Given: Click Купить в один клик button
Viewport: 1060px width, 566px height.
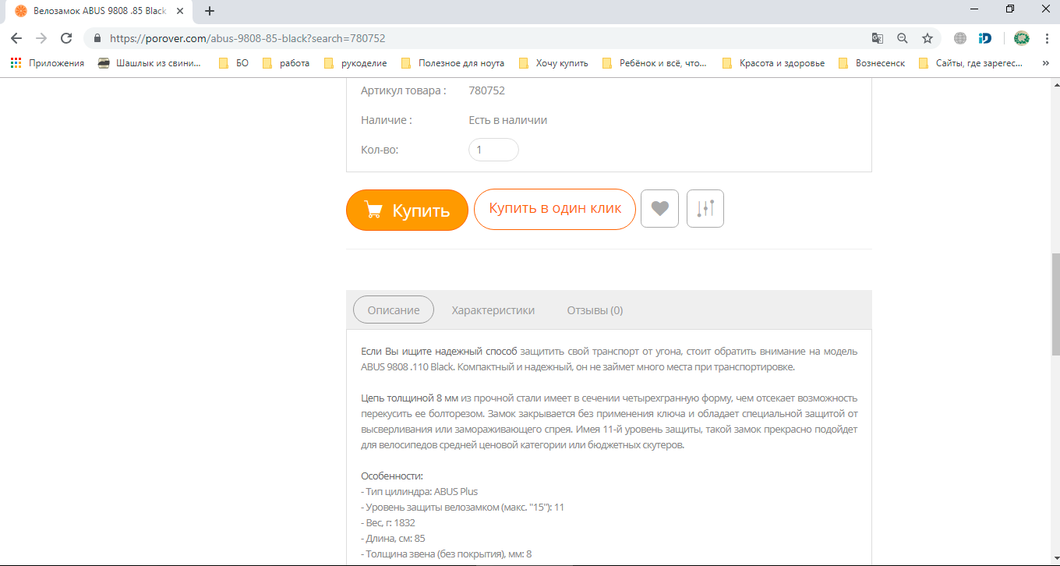Looking at the screenshot, I should [x=555, y=209].
